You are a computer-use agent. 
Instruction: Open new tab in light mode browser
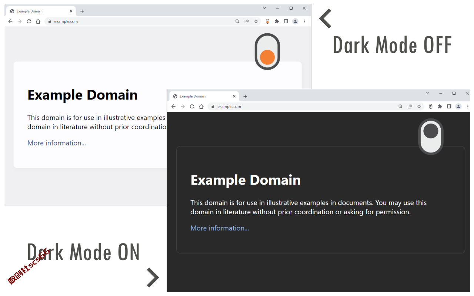pos(82,11)
